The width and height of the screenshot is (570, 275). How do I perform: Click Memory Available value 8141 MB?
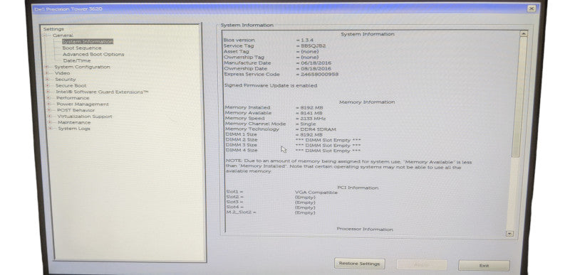(311, 113)
